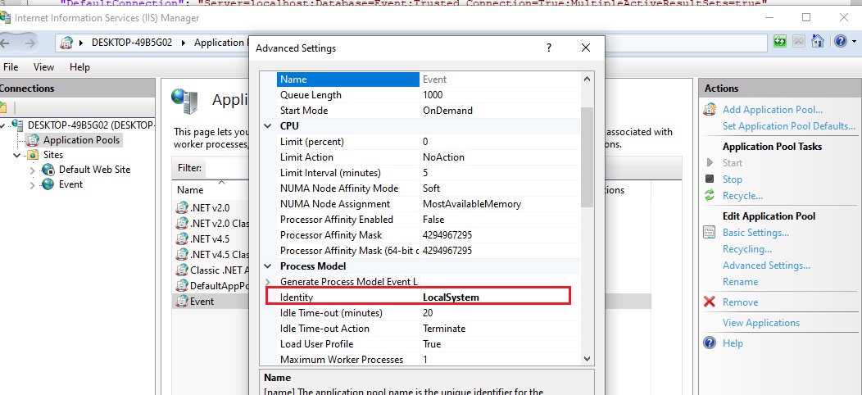The image size is (862, 395).
Task: Click Add Application Pool link
Action: [773, 110]
